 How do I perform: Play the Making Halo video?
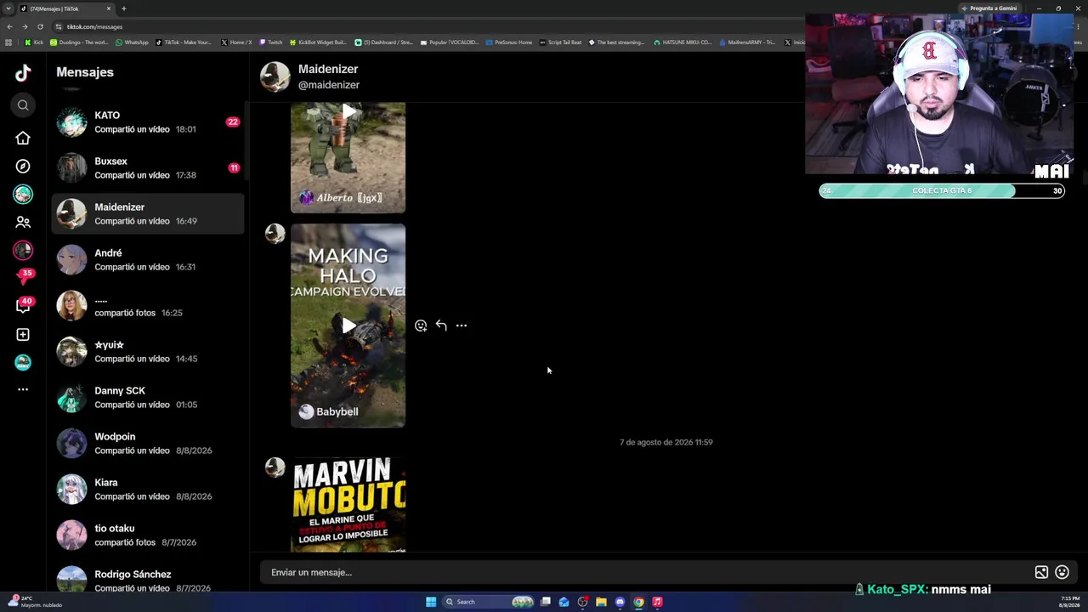(348, 326)
